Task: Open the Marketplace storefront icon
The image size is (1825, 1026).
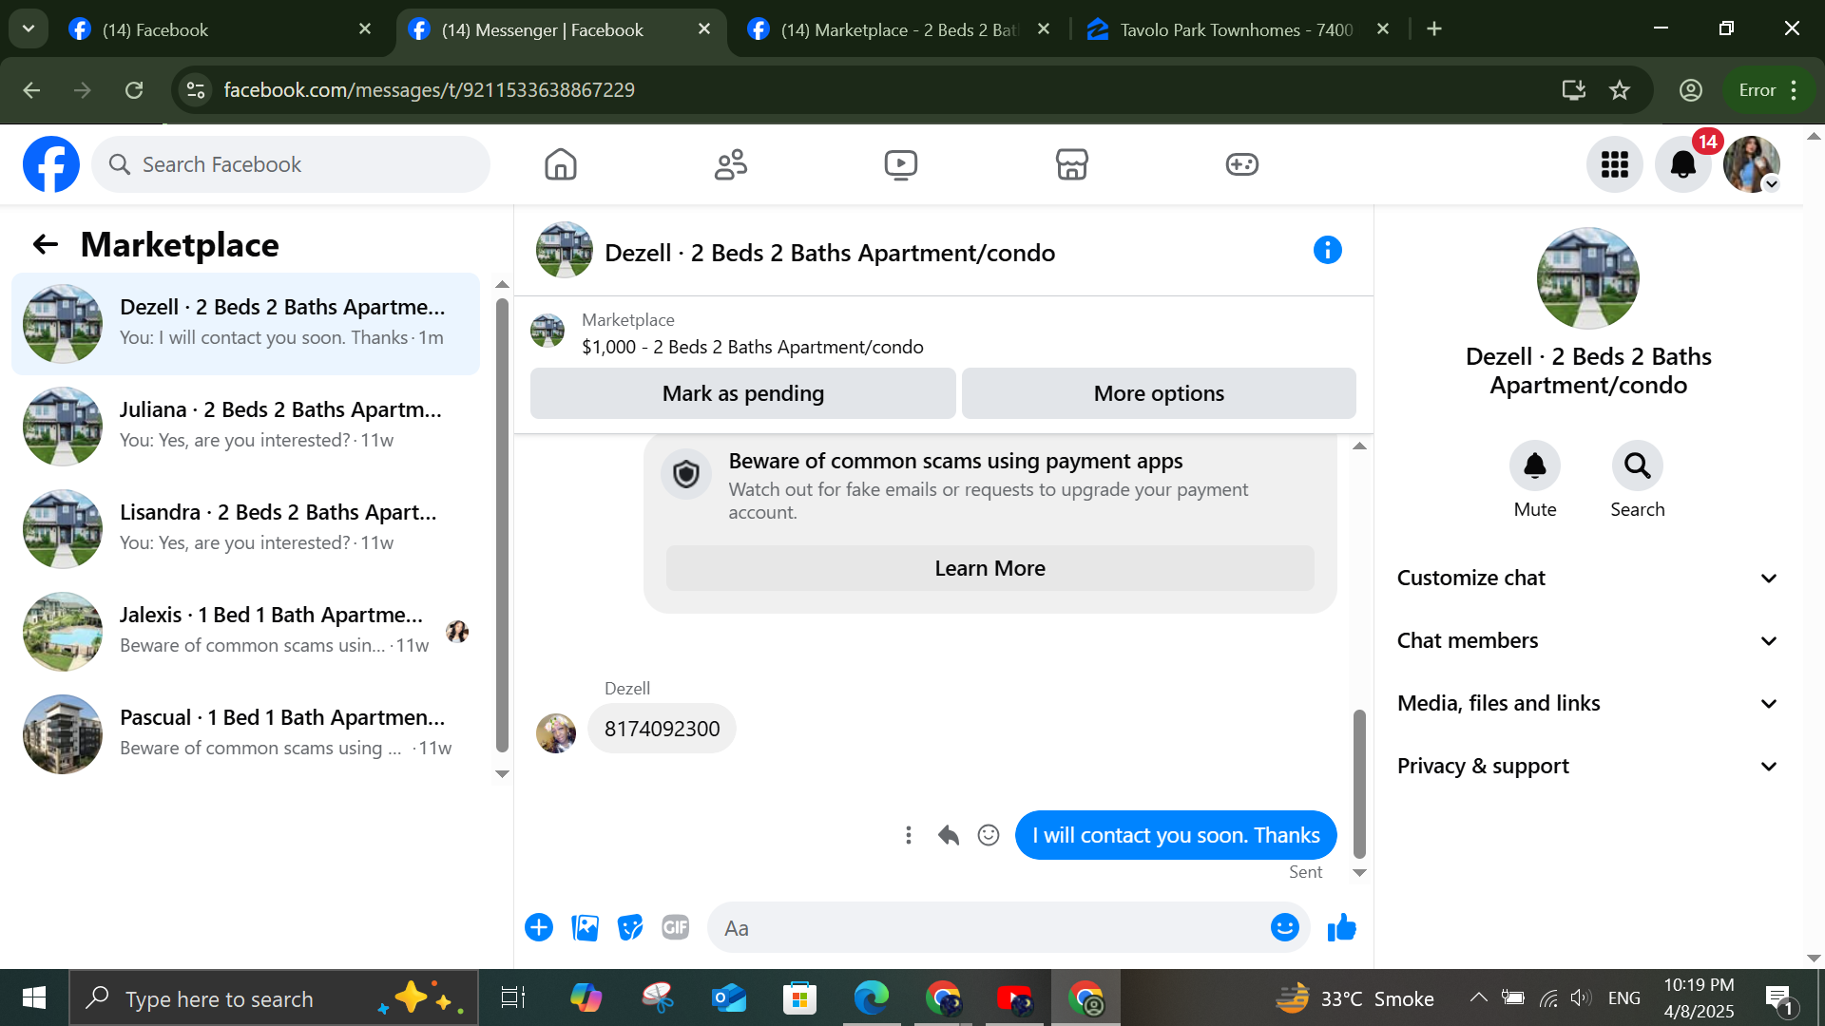Action: [1071, 164]
